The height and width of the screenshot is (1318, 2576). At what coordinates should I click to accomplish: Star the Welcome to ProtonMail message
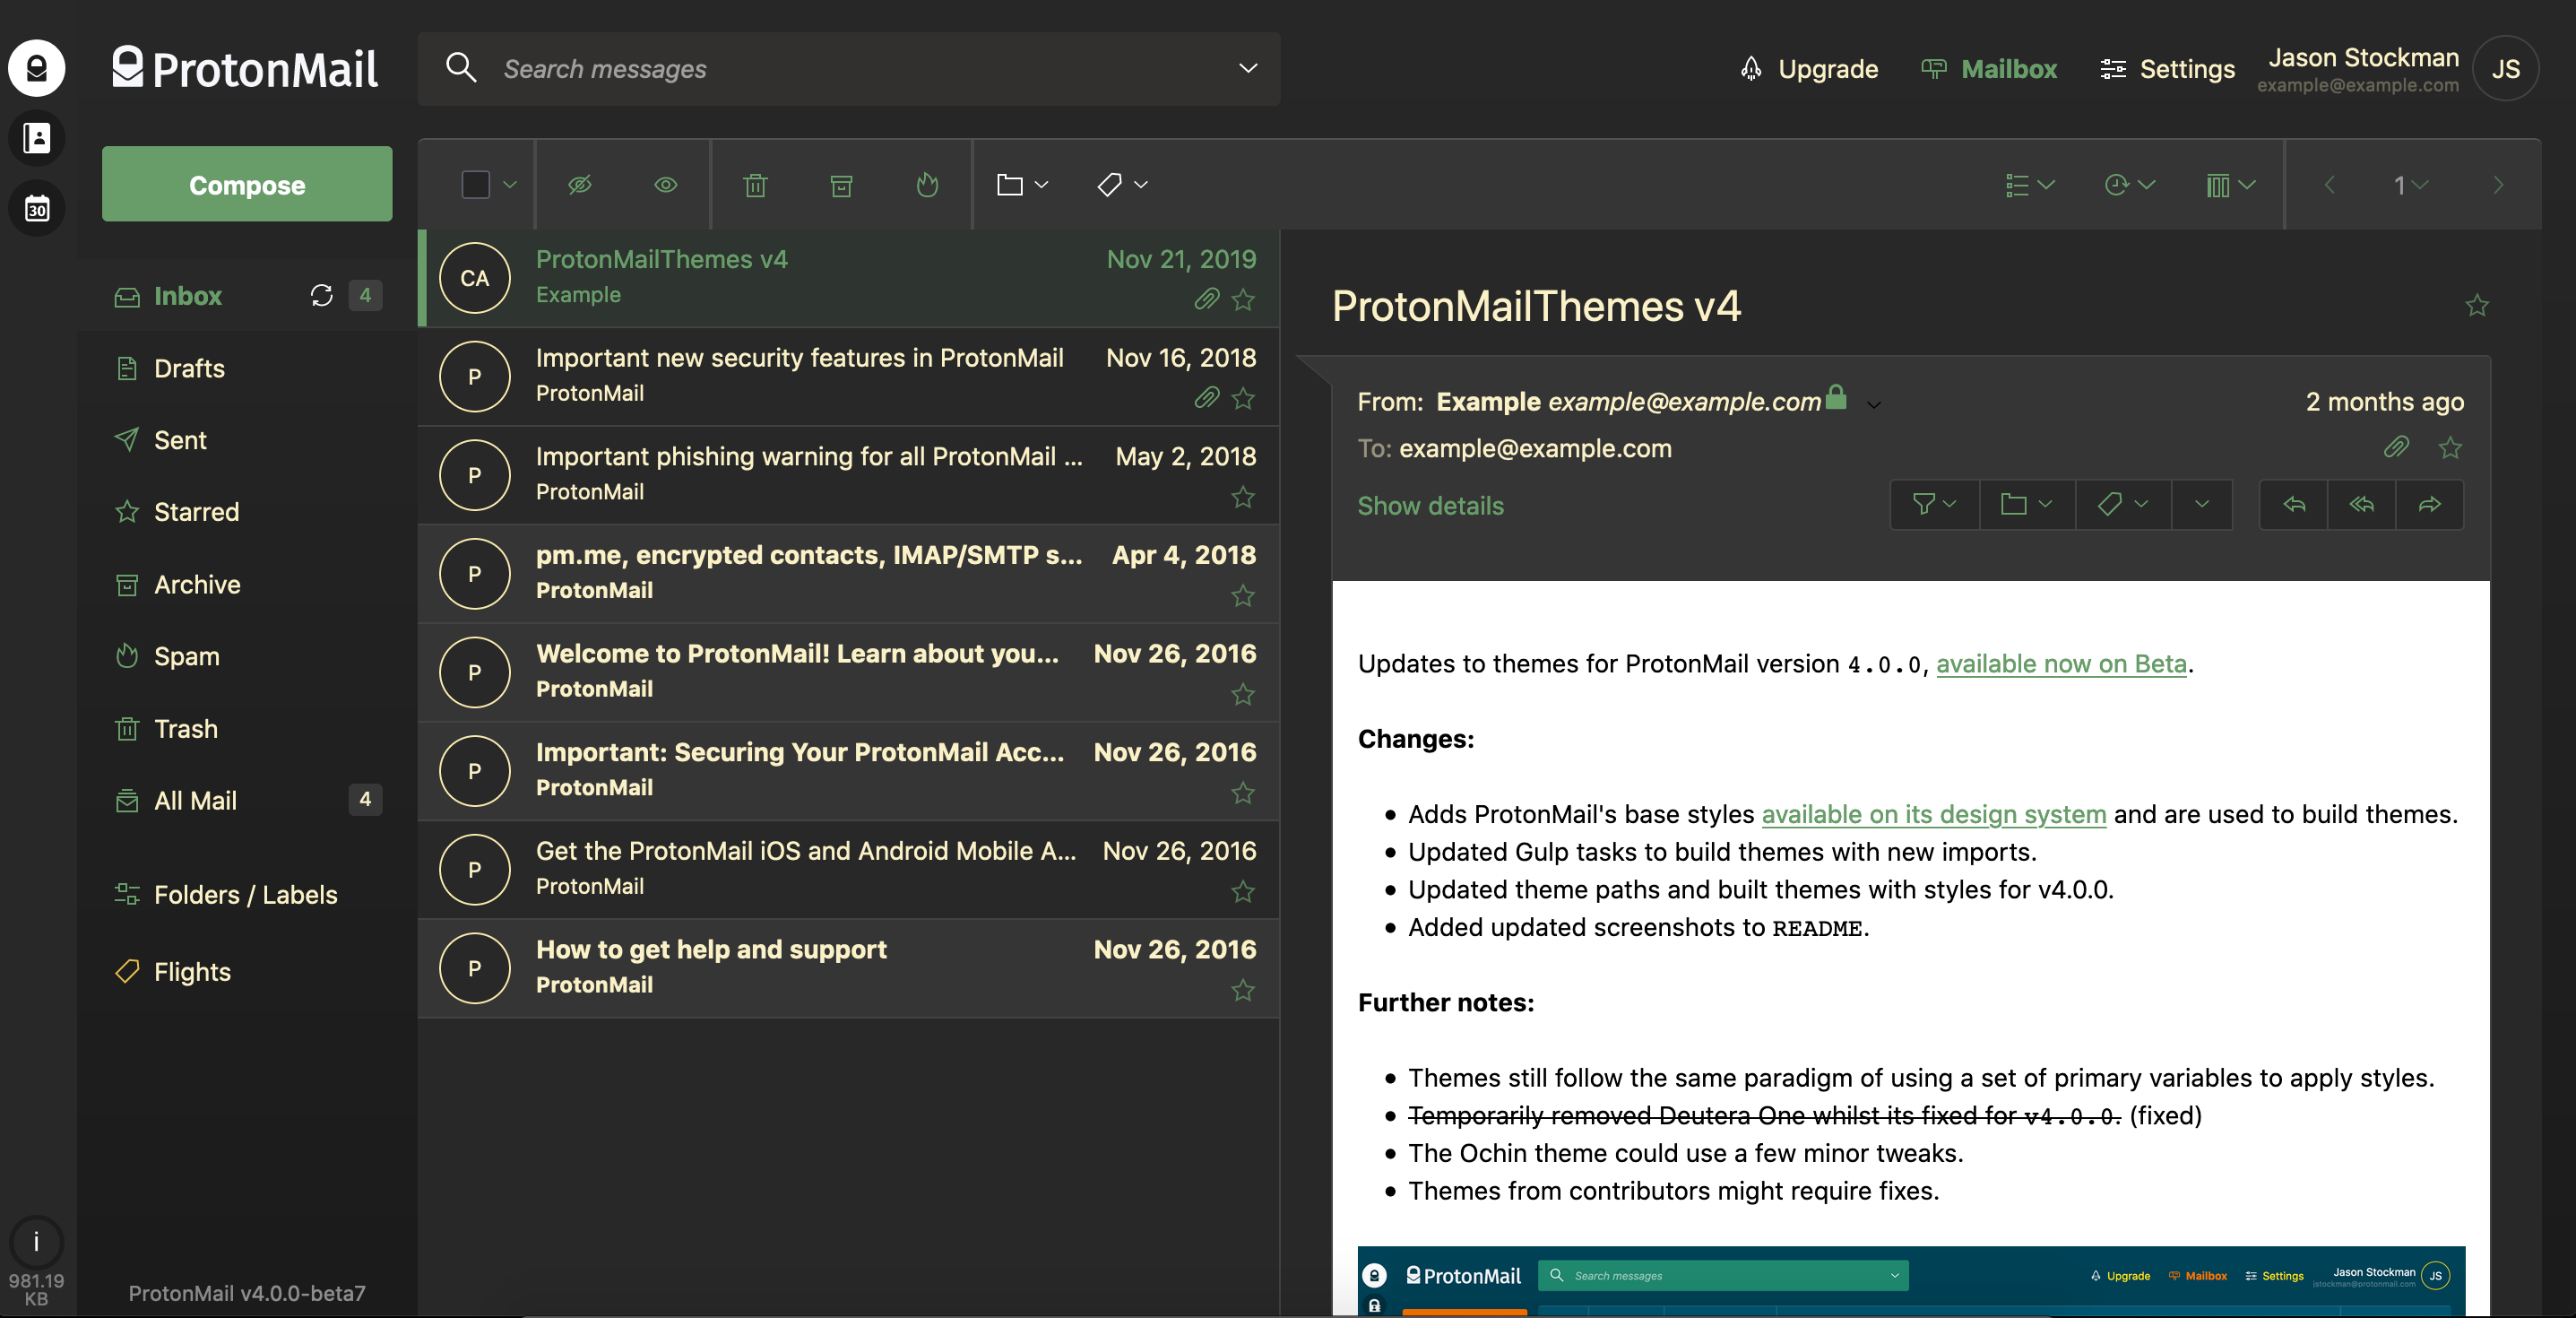point(1243,694)
